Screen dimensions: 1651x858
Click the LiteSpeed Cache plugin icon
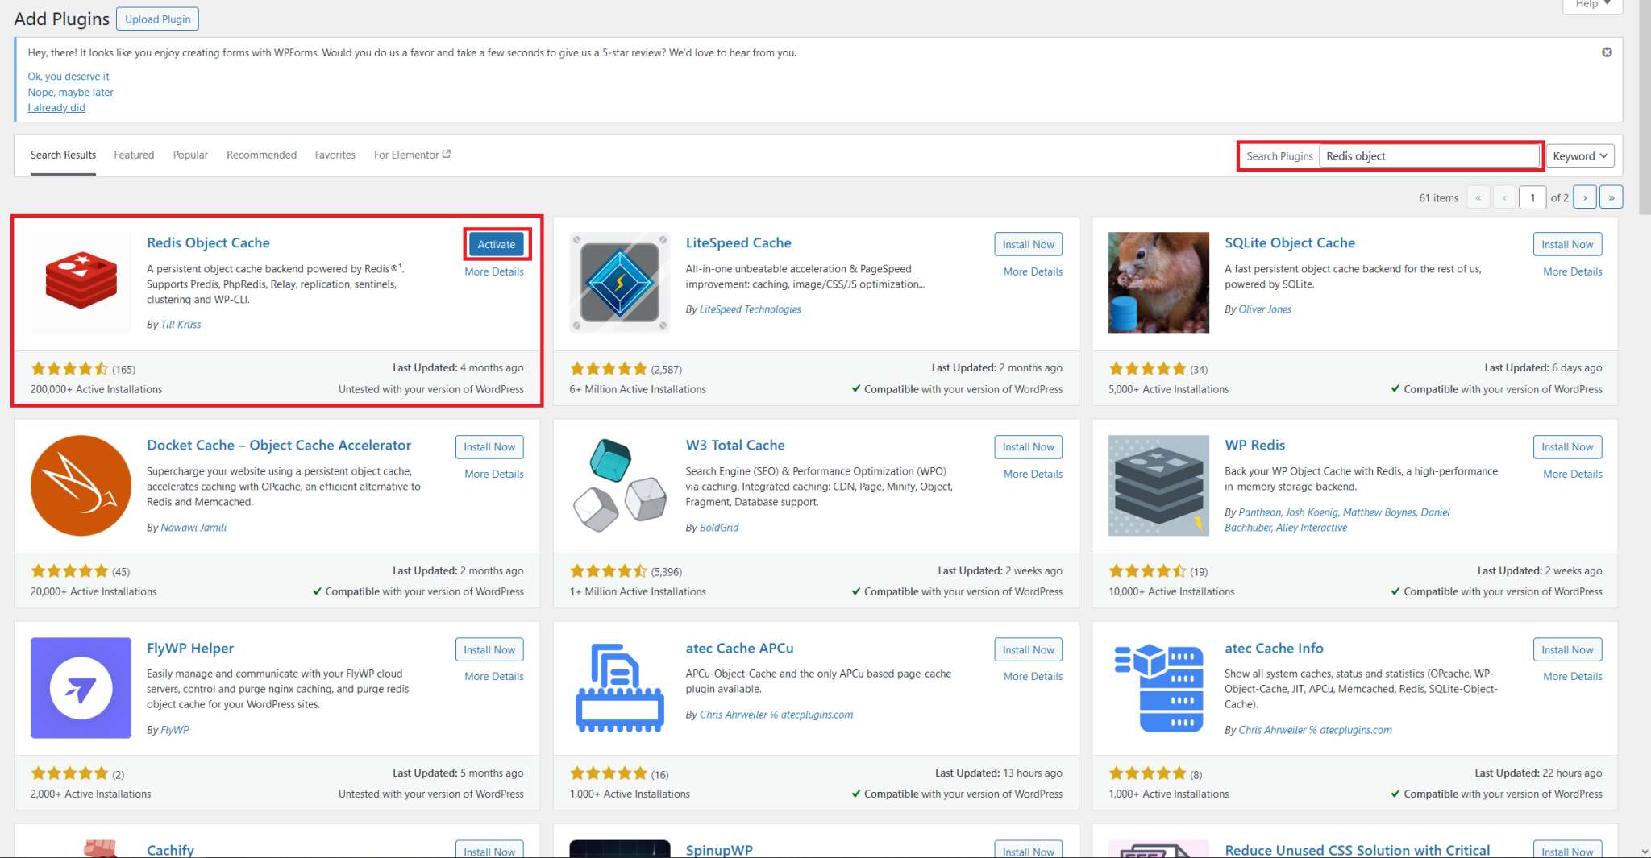pos(619,282)
